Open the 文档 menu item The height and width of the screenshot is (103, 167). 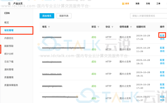pyautogui.click(x=148, y=3)
